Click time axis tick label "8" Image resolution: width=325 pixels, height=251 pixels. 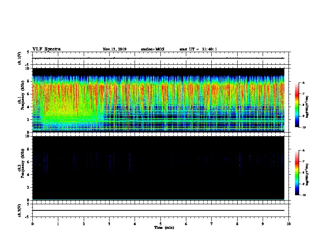coord(237,224)
